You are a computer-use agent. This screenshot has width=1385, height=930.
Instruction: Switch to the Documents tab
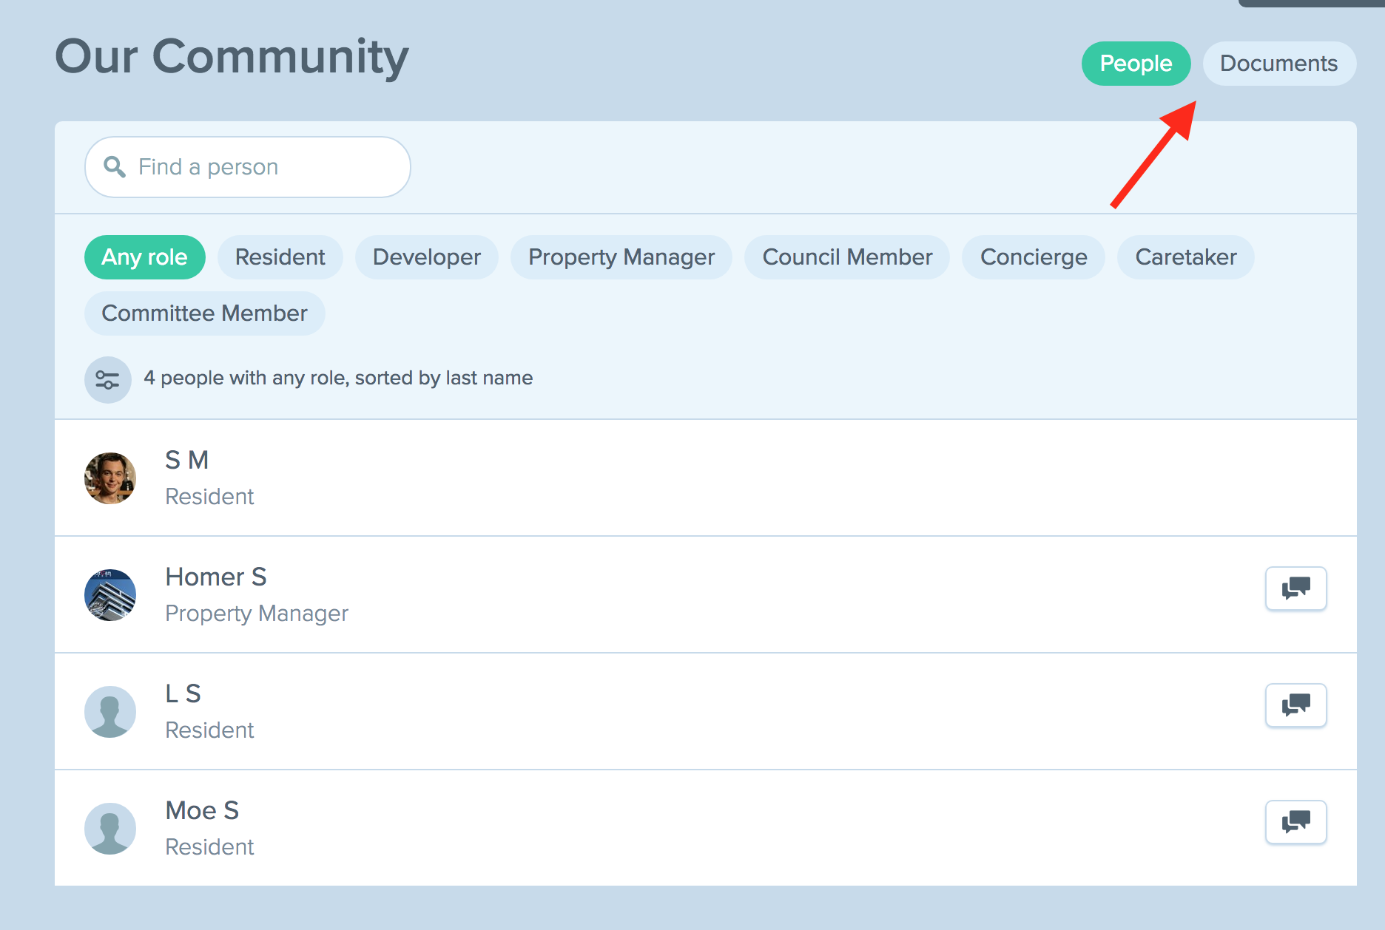point(1278,64)
